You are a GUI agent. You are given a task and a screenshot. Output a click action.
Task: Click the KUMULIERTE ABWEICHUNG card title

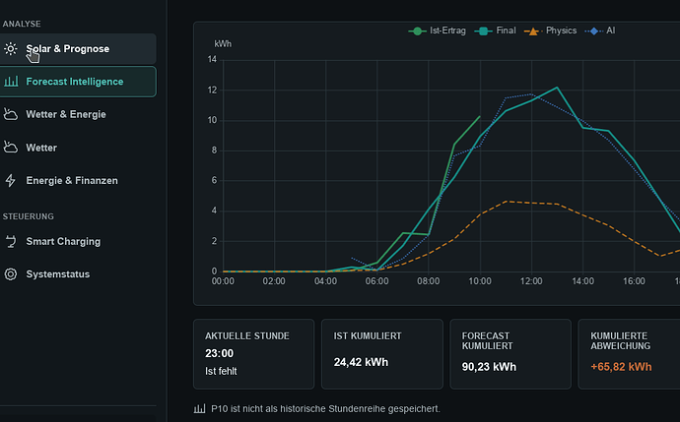point(621,341)
